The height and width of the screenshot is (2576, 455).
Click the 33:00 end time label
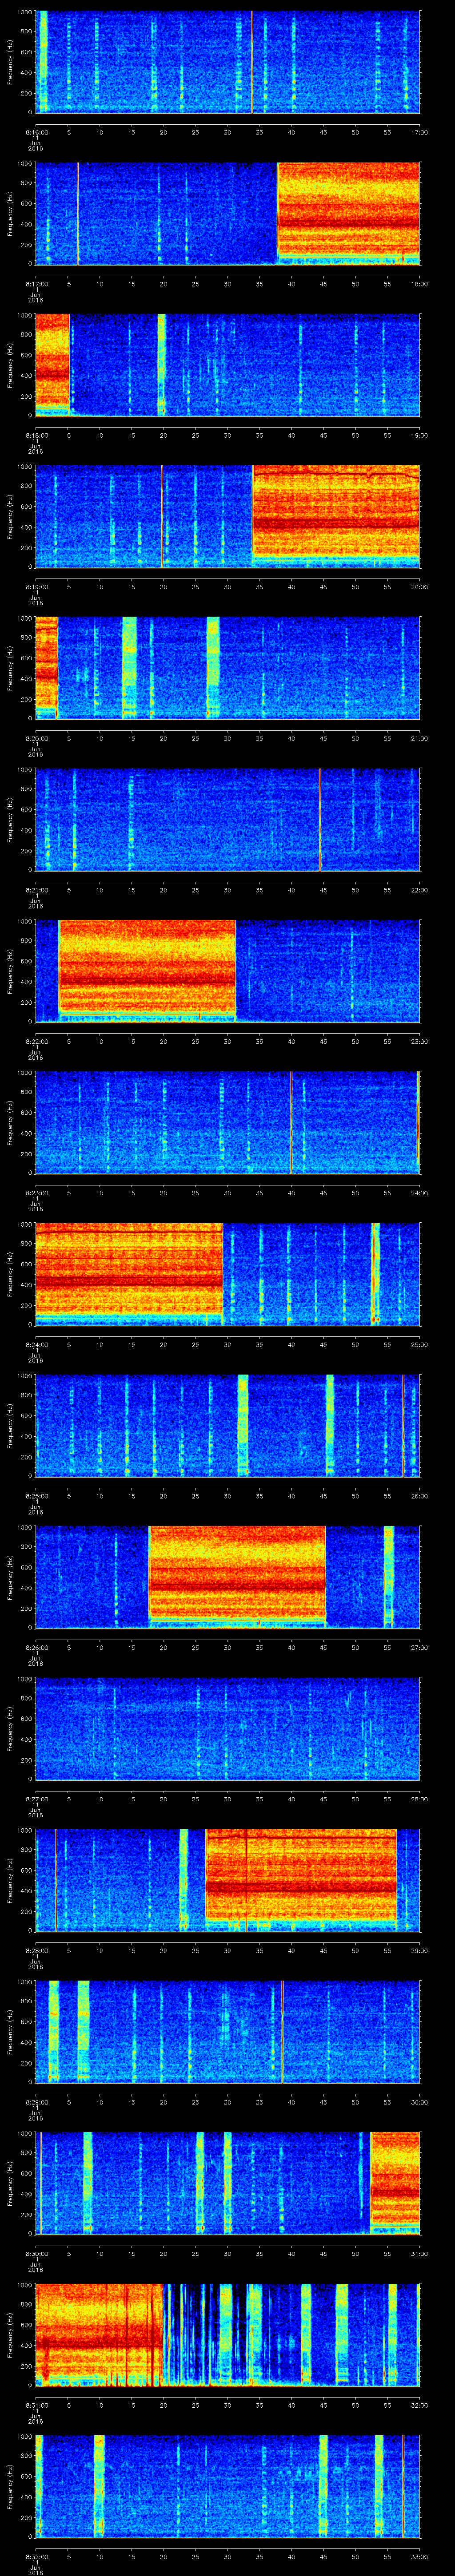pos(420,2556)
